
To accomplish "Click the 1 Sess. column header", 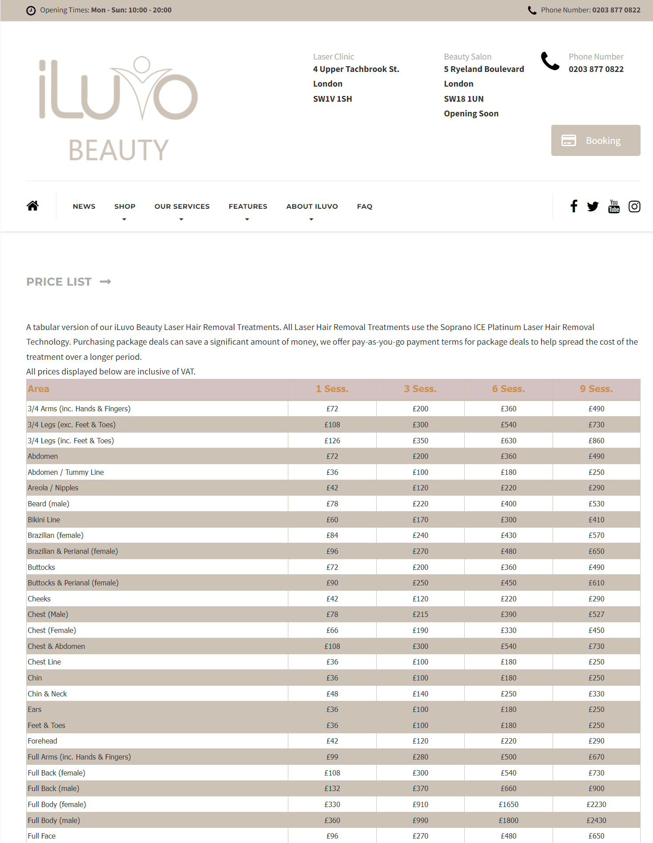I will click(332, 389).
